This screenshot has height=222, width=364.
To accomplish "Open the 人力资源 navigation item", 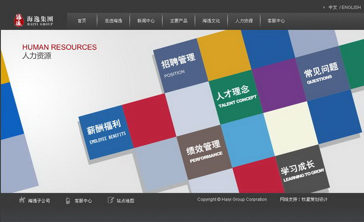I will 243,21.
